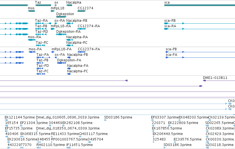
Task: Click the sca-PA protein label
Action: 171,55
